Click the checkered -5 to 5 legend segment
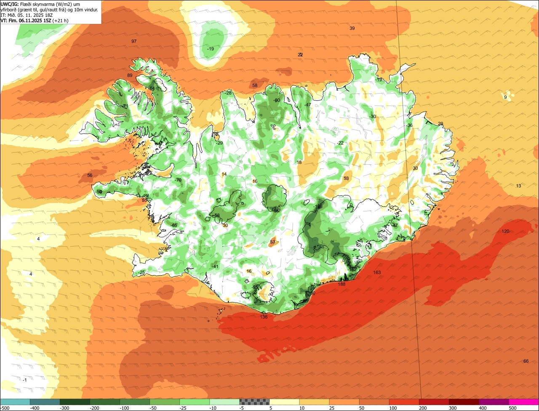The width and height of the screenshot is (539, 411). click(x=254, y=402)
